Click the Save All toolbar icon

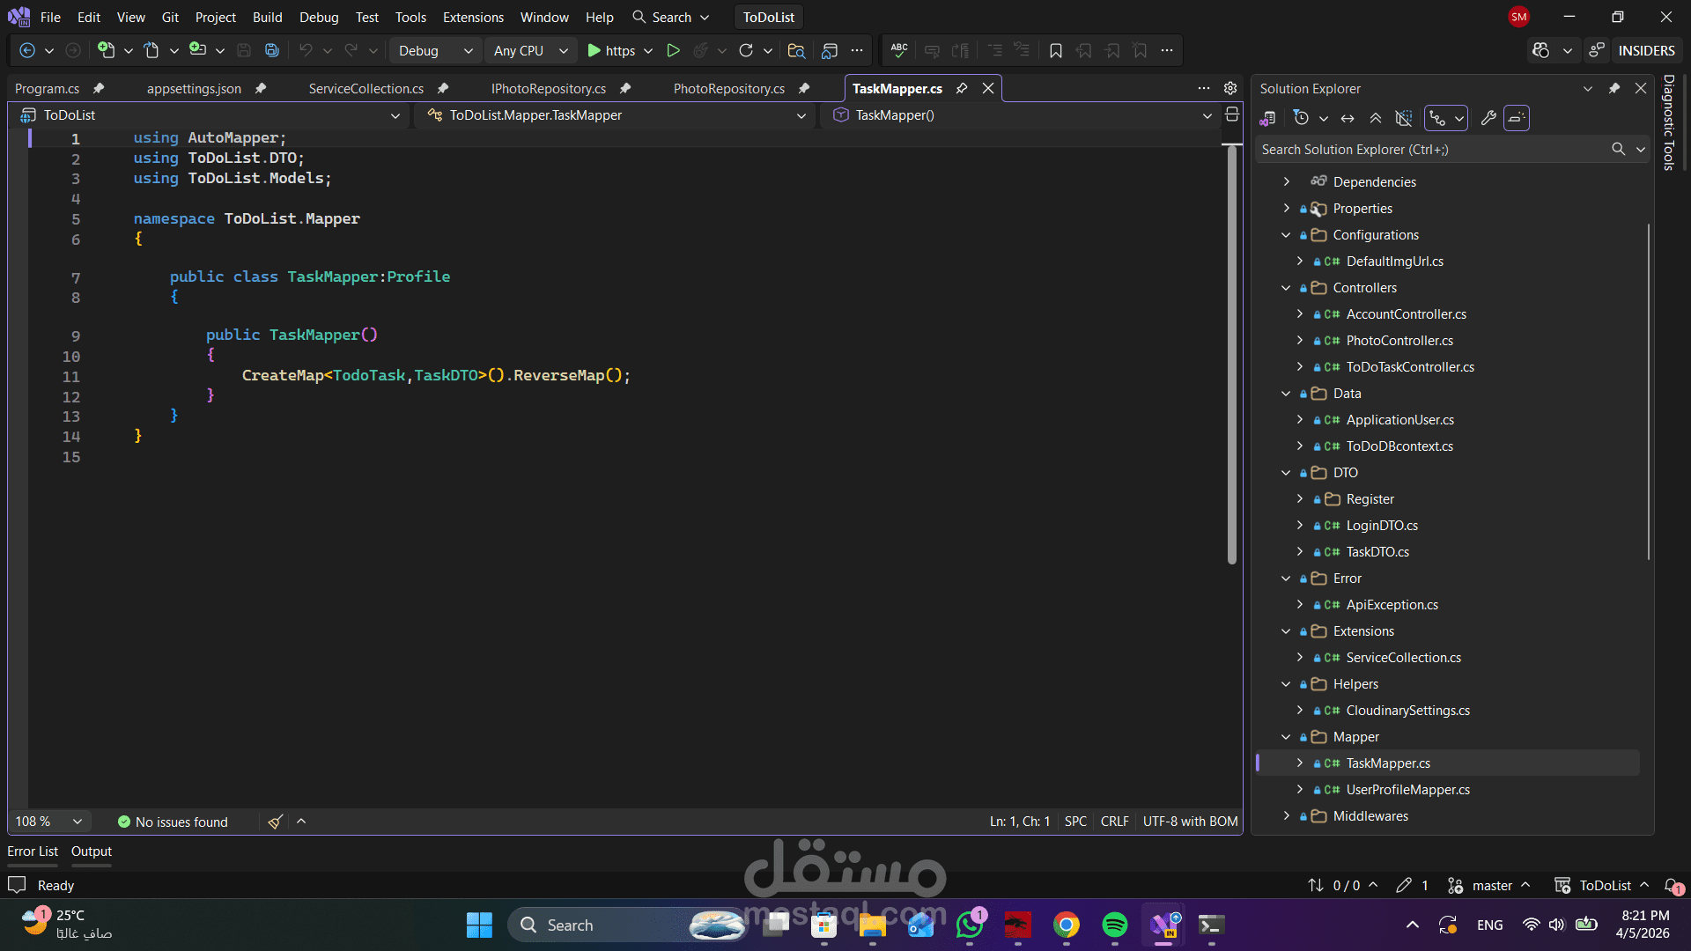(272, 51)
